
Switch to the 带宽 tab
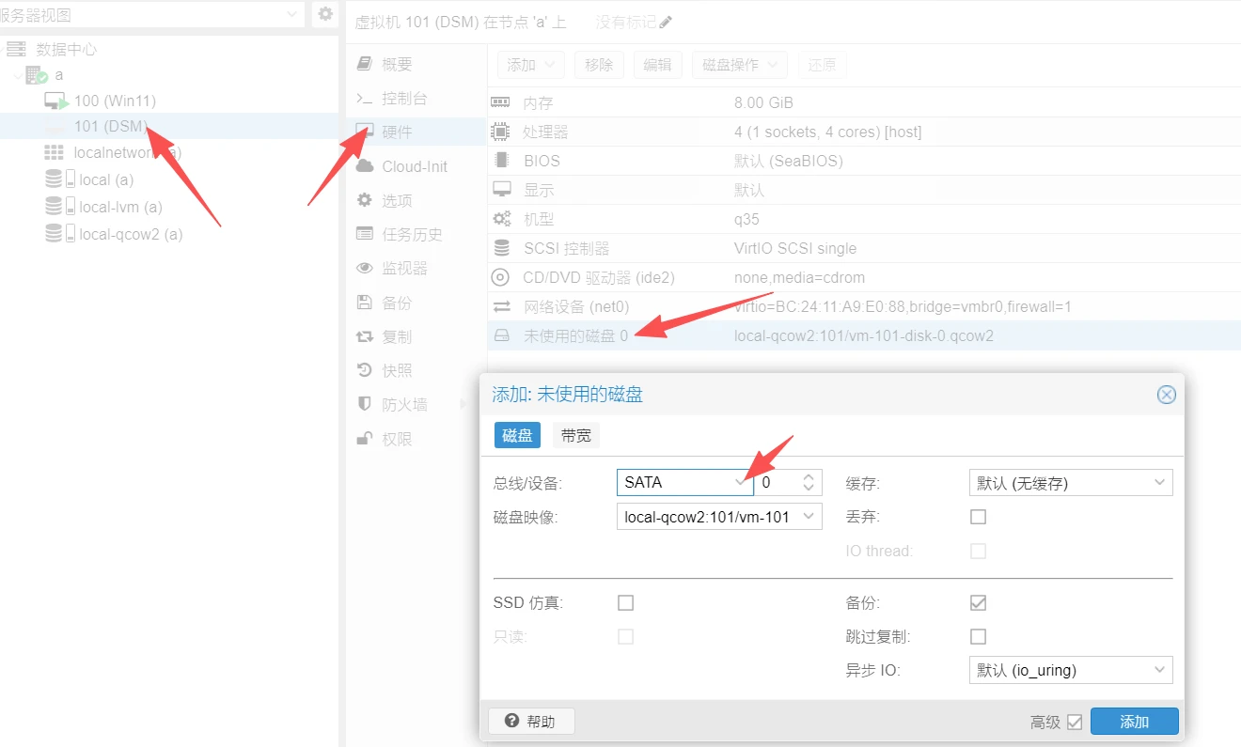pos(575,436)
